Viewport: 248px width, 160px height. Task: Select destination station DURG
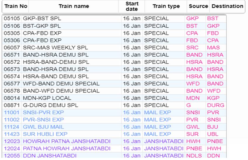coord(216,105)
